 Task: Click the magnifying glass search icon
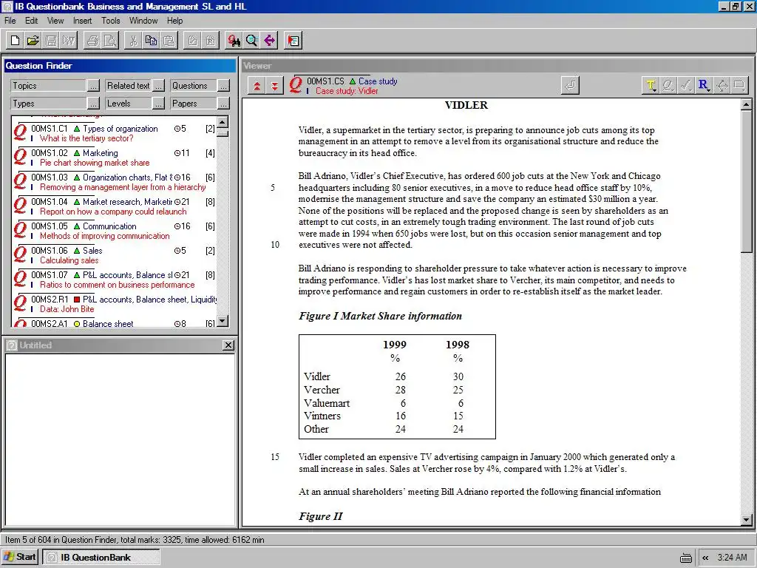(251, 41)
